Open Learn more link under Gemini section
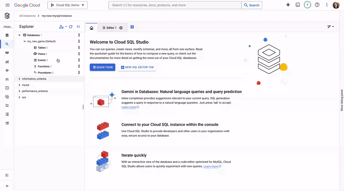 click(x=130, y=107)
